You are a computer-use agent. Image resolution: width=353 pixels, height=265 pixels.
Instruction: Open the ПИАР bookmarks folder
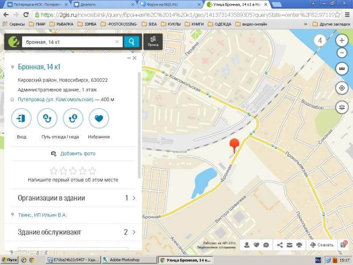(x=38, y=24)
